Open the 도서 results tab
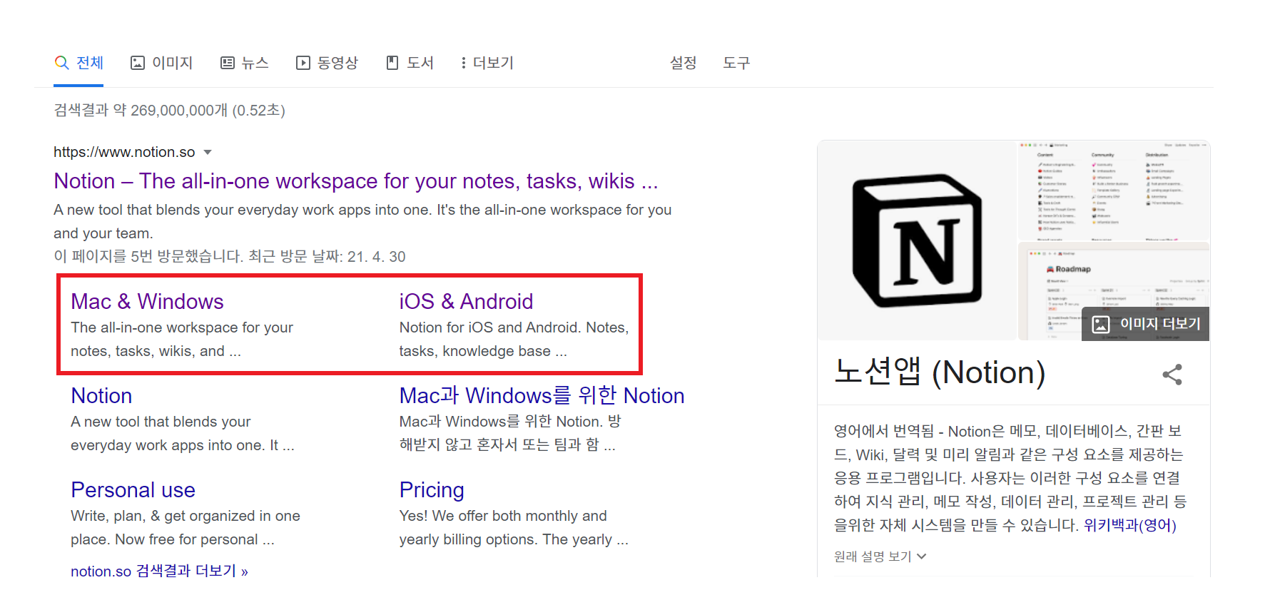 410,63
